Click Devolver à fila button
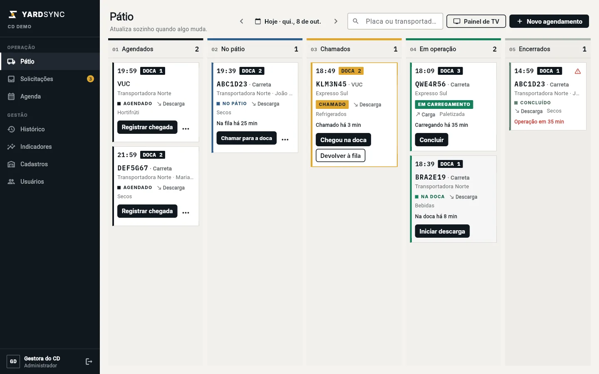This screenshot has height=374, width=599. coord(340,155)
